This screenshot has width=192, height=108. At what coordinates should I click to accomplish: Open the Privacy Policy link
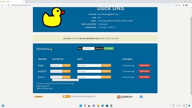click(x=41, y=86)
